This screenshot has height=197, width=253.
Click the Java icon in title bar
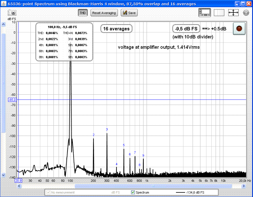4,3
